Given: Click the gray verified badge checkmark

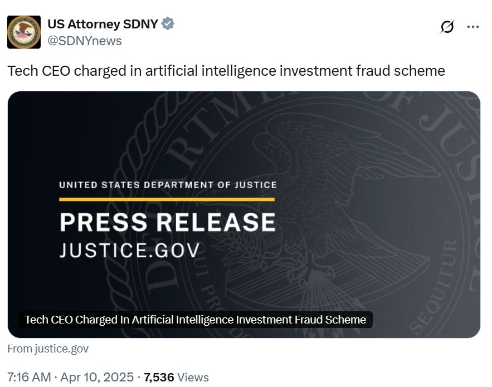Looking at the screenshot, I should tap(168, 24).
